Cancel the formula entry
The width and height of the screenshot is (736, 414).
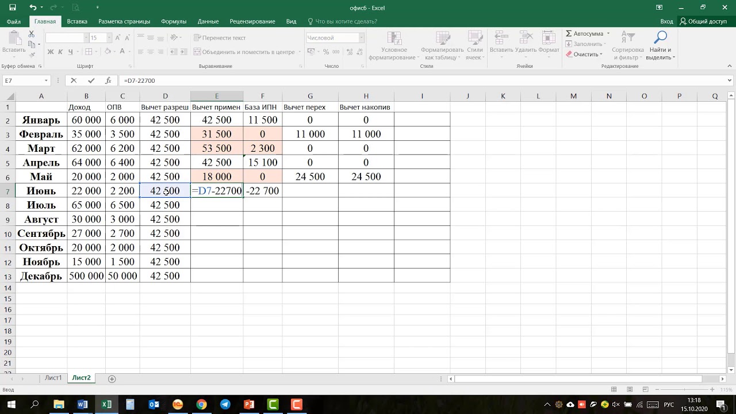(74, 80)
